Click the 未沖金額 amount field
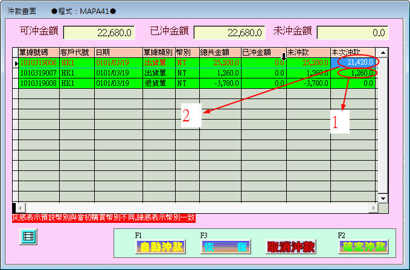This screenshot has height=270, width=410. tap(353, 33)
